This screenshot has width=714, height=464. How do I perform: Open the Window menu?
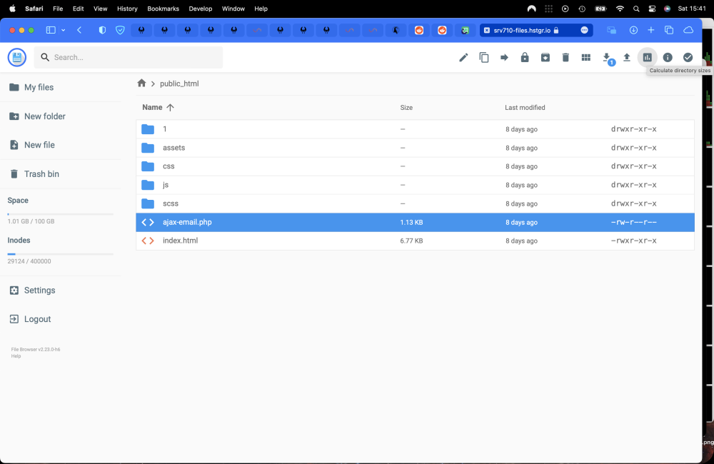[x=233, y=9]
